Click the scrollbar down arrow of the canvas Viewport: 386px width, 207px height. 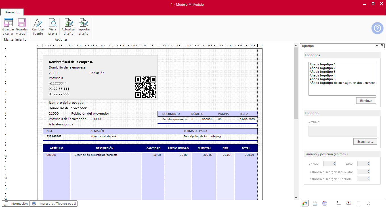pyautogui.click(x=296, y=198)
